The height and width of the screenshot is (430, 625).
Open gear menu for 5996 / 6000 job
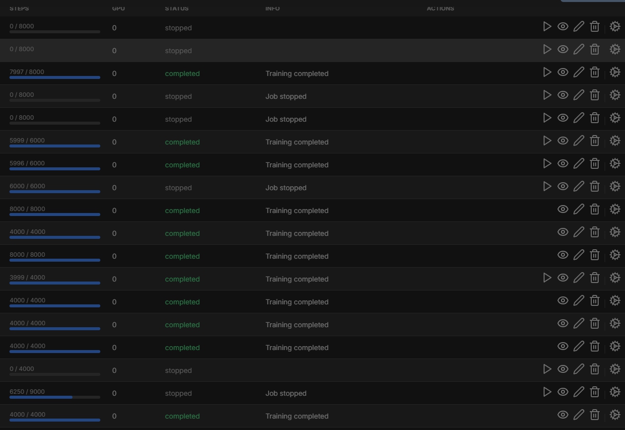pos(615,163)
